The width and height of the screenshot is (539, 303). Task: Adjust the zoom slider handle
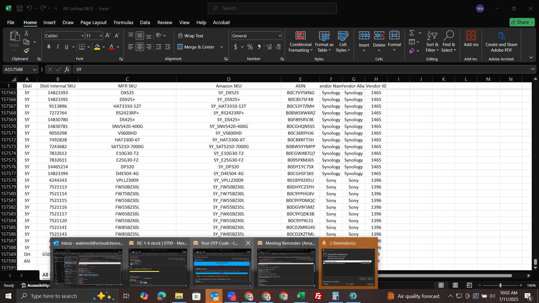coord(500,285)
